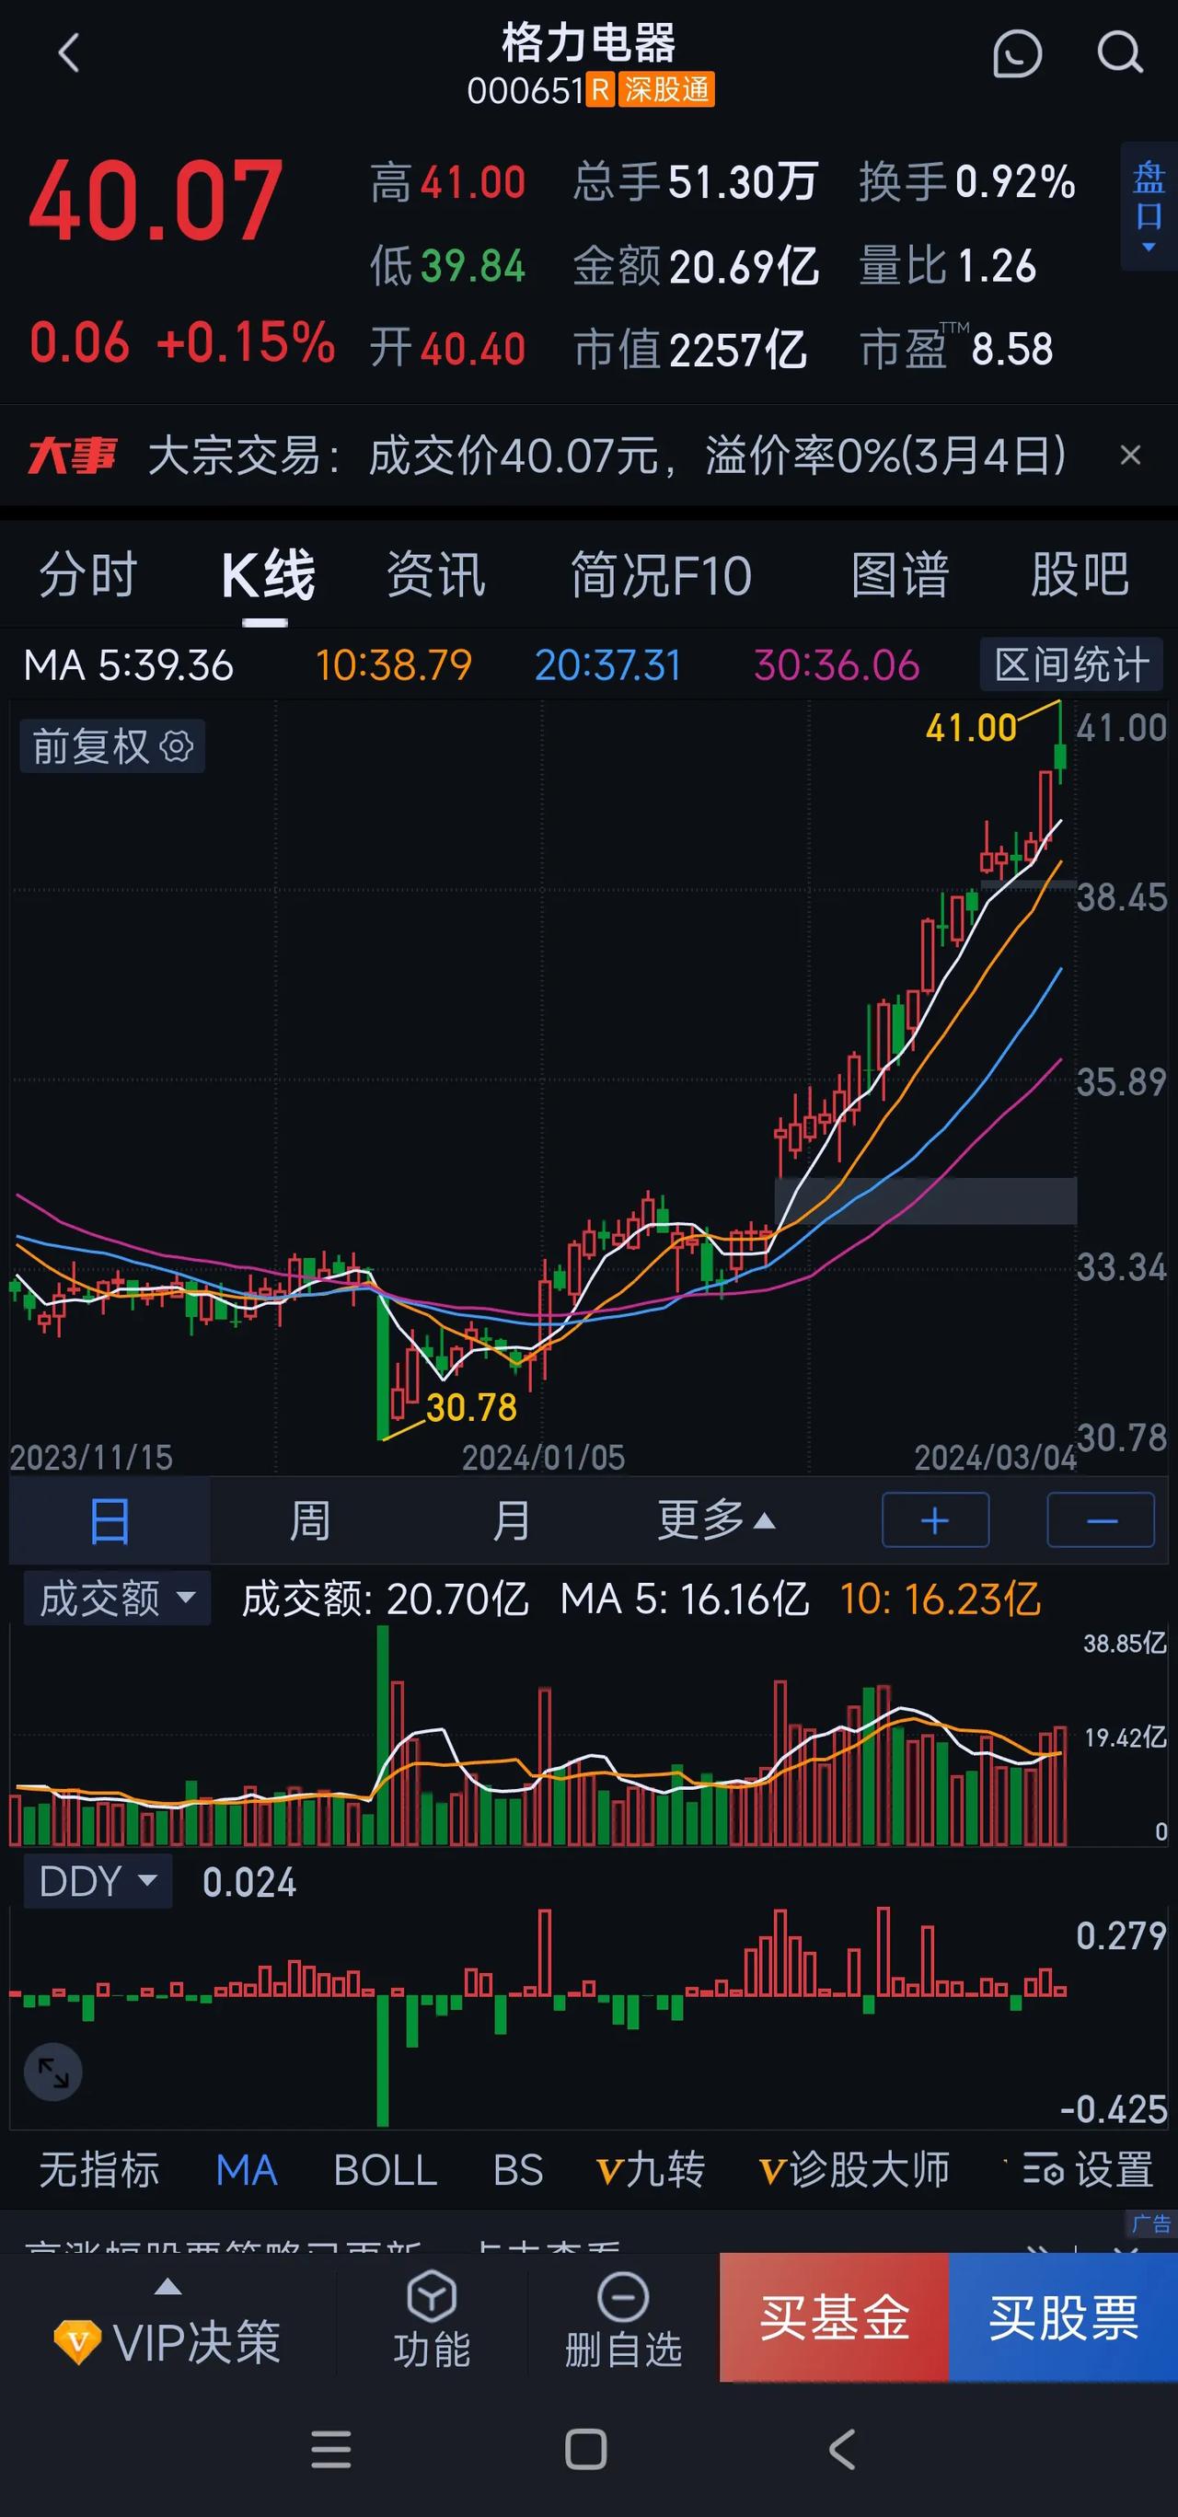Open the chat/message icon in the header
Viewport: 1178px width, 2517px height.
1017,52
